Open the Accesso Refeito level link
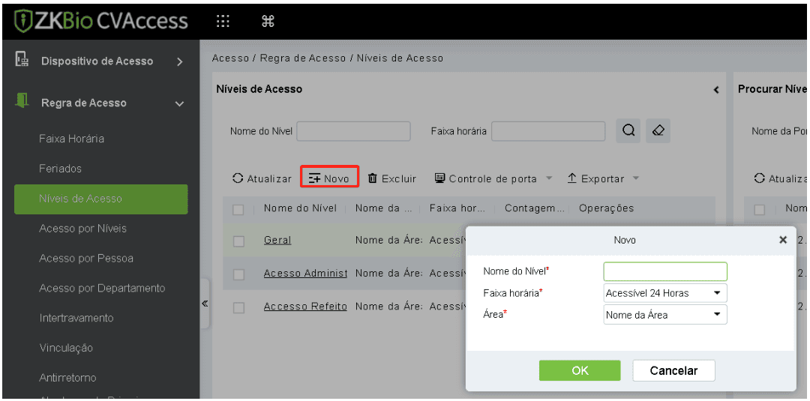The width and height of the screenshot is (810, 401). tap(305, 307)
